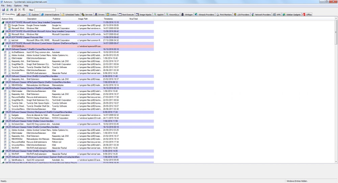Click the Autoruns title bar app icon
338x183 pixels.
(x=2, y=2)
